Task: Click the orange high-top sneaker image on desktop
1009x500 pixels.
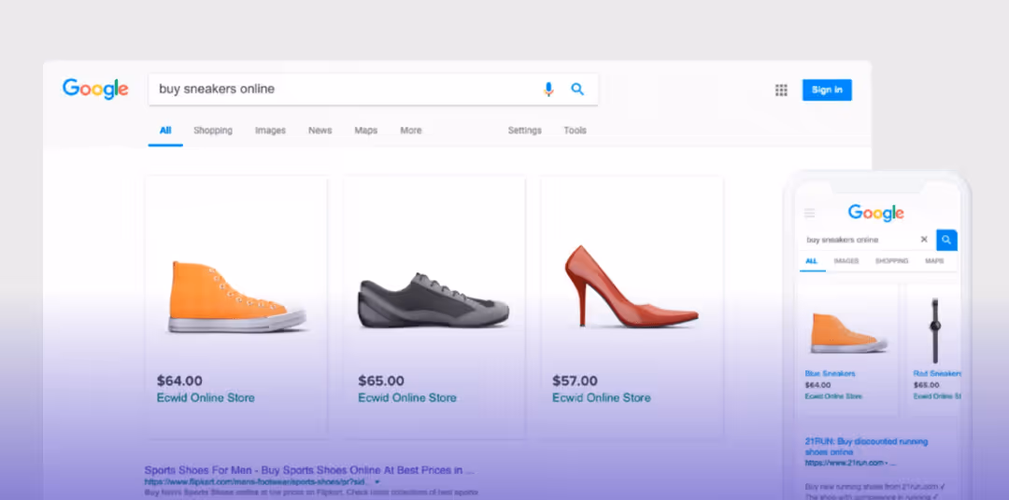Action: pyautogui.click(x=236, y=297)
